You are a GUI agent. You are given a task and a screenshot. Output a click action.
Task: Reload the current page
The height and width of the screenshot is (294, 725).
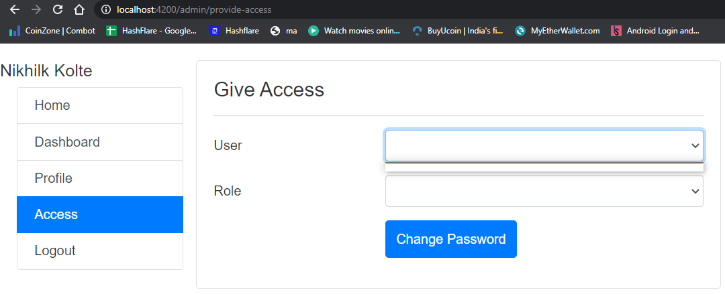(58, 10)
